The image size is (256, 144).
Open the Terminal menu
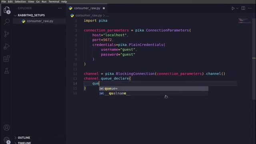(54, 2)
